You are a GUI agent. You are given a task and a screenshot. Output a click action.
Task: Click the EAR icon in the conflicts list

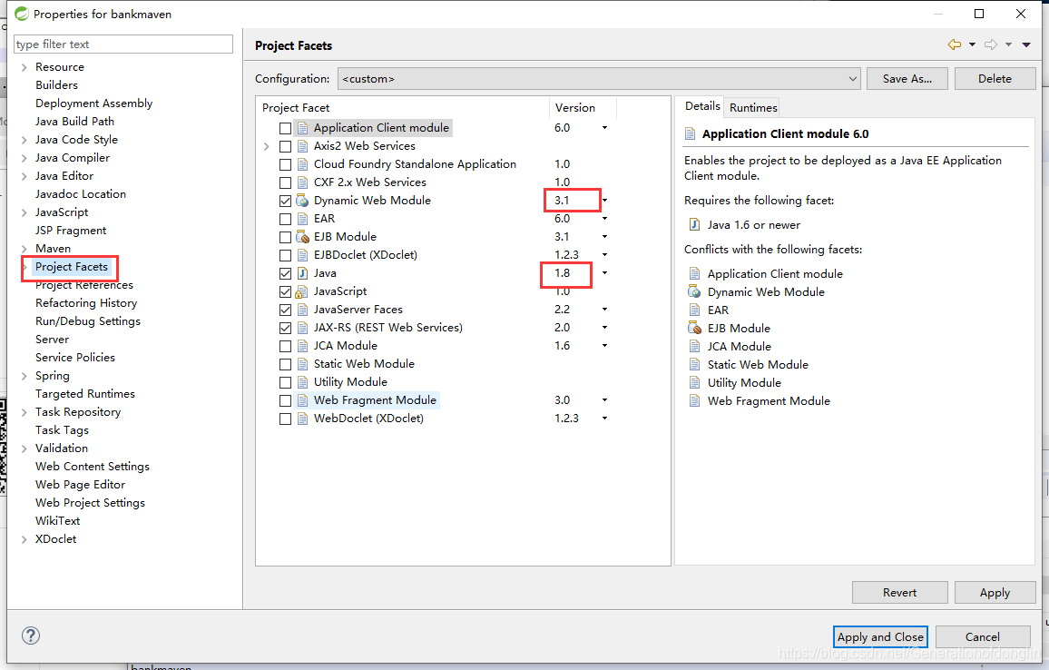[x=694, y=310]
